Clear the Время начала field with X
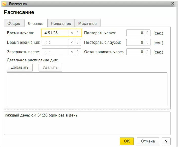The width and height of the screenshot is (178, 147). 72,33
